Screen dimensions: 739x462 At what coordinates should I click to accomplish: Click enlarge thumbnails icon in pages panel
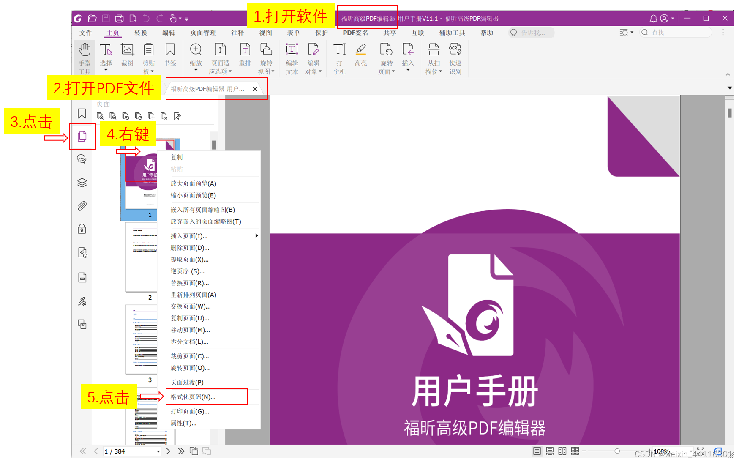[100, 116]
